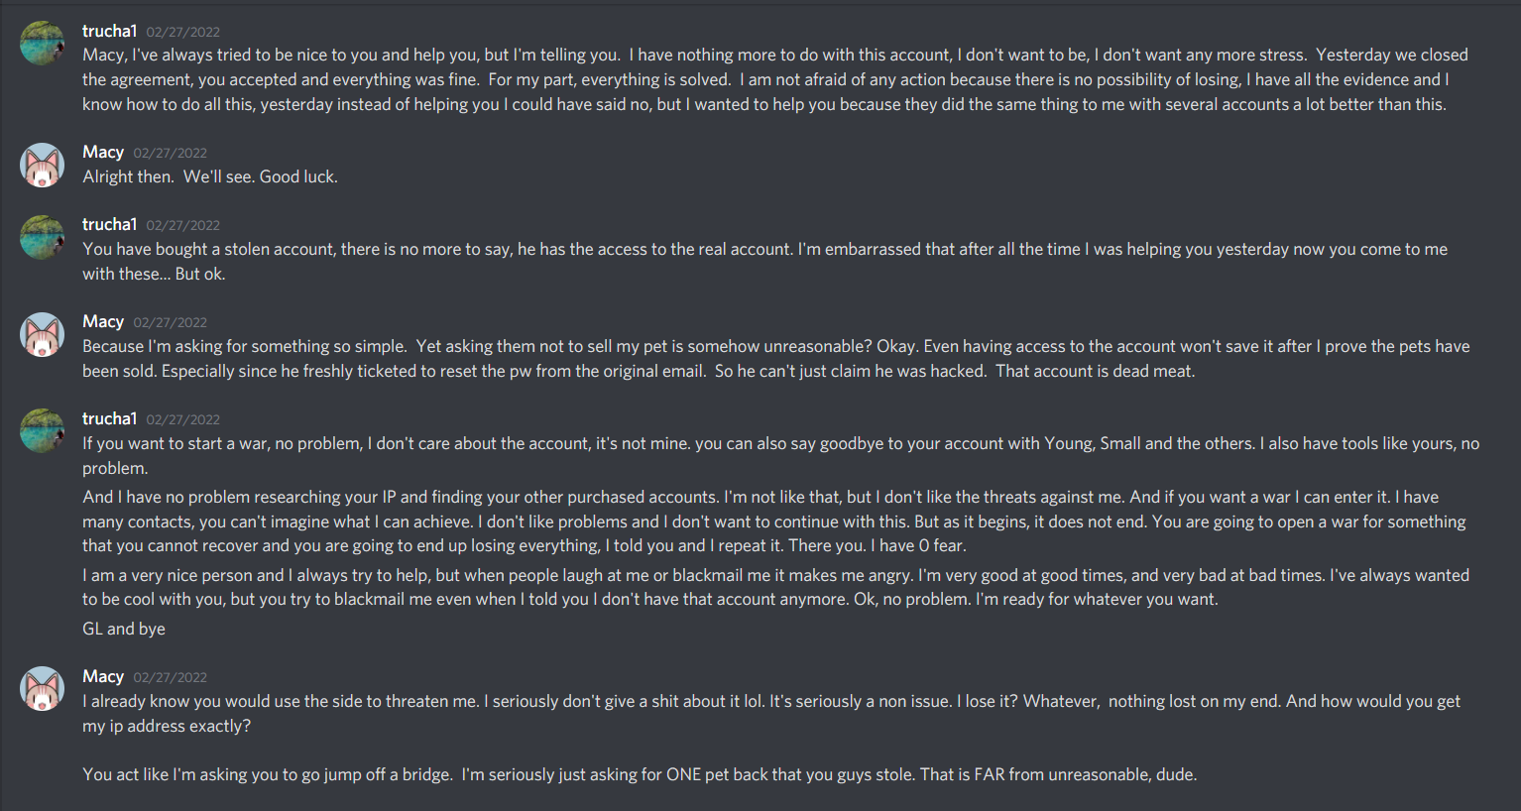Click timestamp 02/27/2022 on first trucha1 message
The width and height of the screenshot is (1521, 811).
click(x=183, y=32)
